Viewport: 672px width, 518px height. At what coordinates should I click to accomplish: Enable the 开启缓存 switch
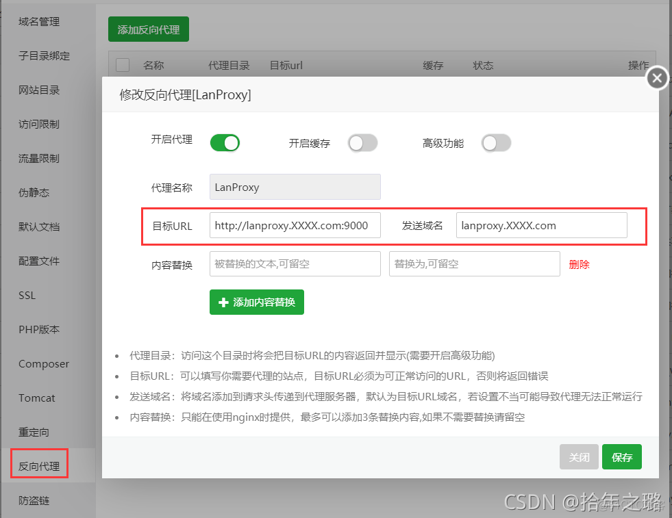click(362, 143)
